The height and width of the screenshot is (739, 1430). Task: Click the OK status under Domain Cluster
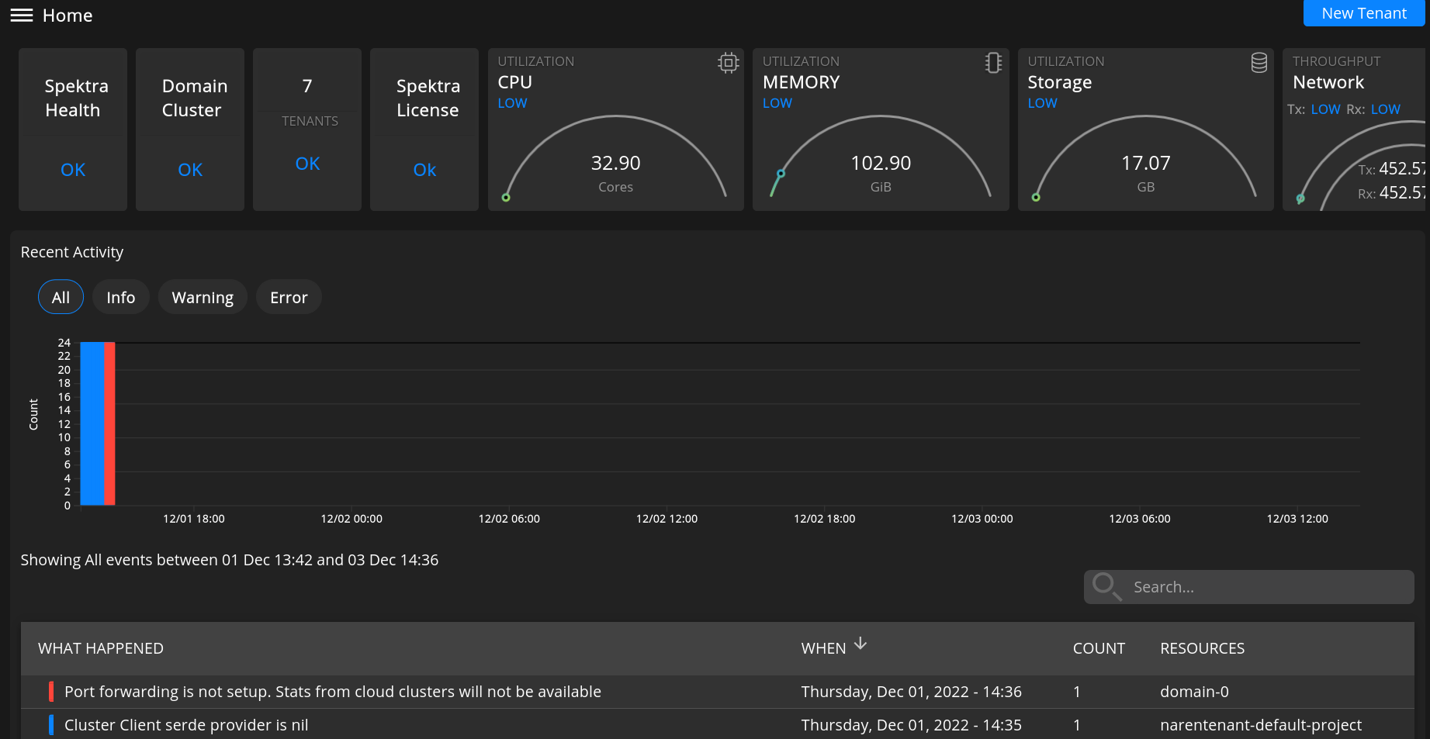190,170
